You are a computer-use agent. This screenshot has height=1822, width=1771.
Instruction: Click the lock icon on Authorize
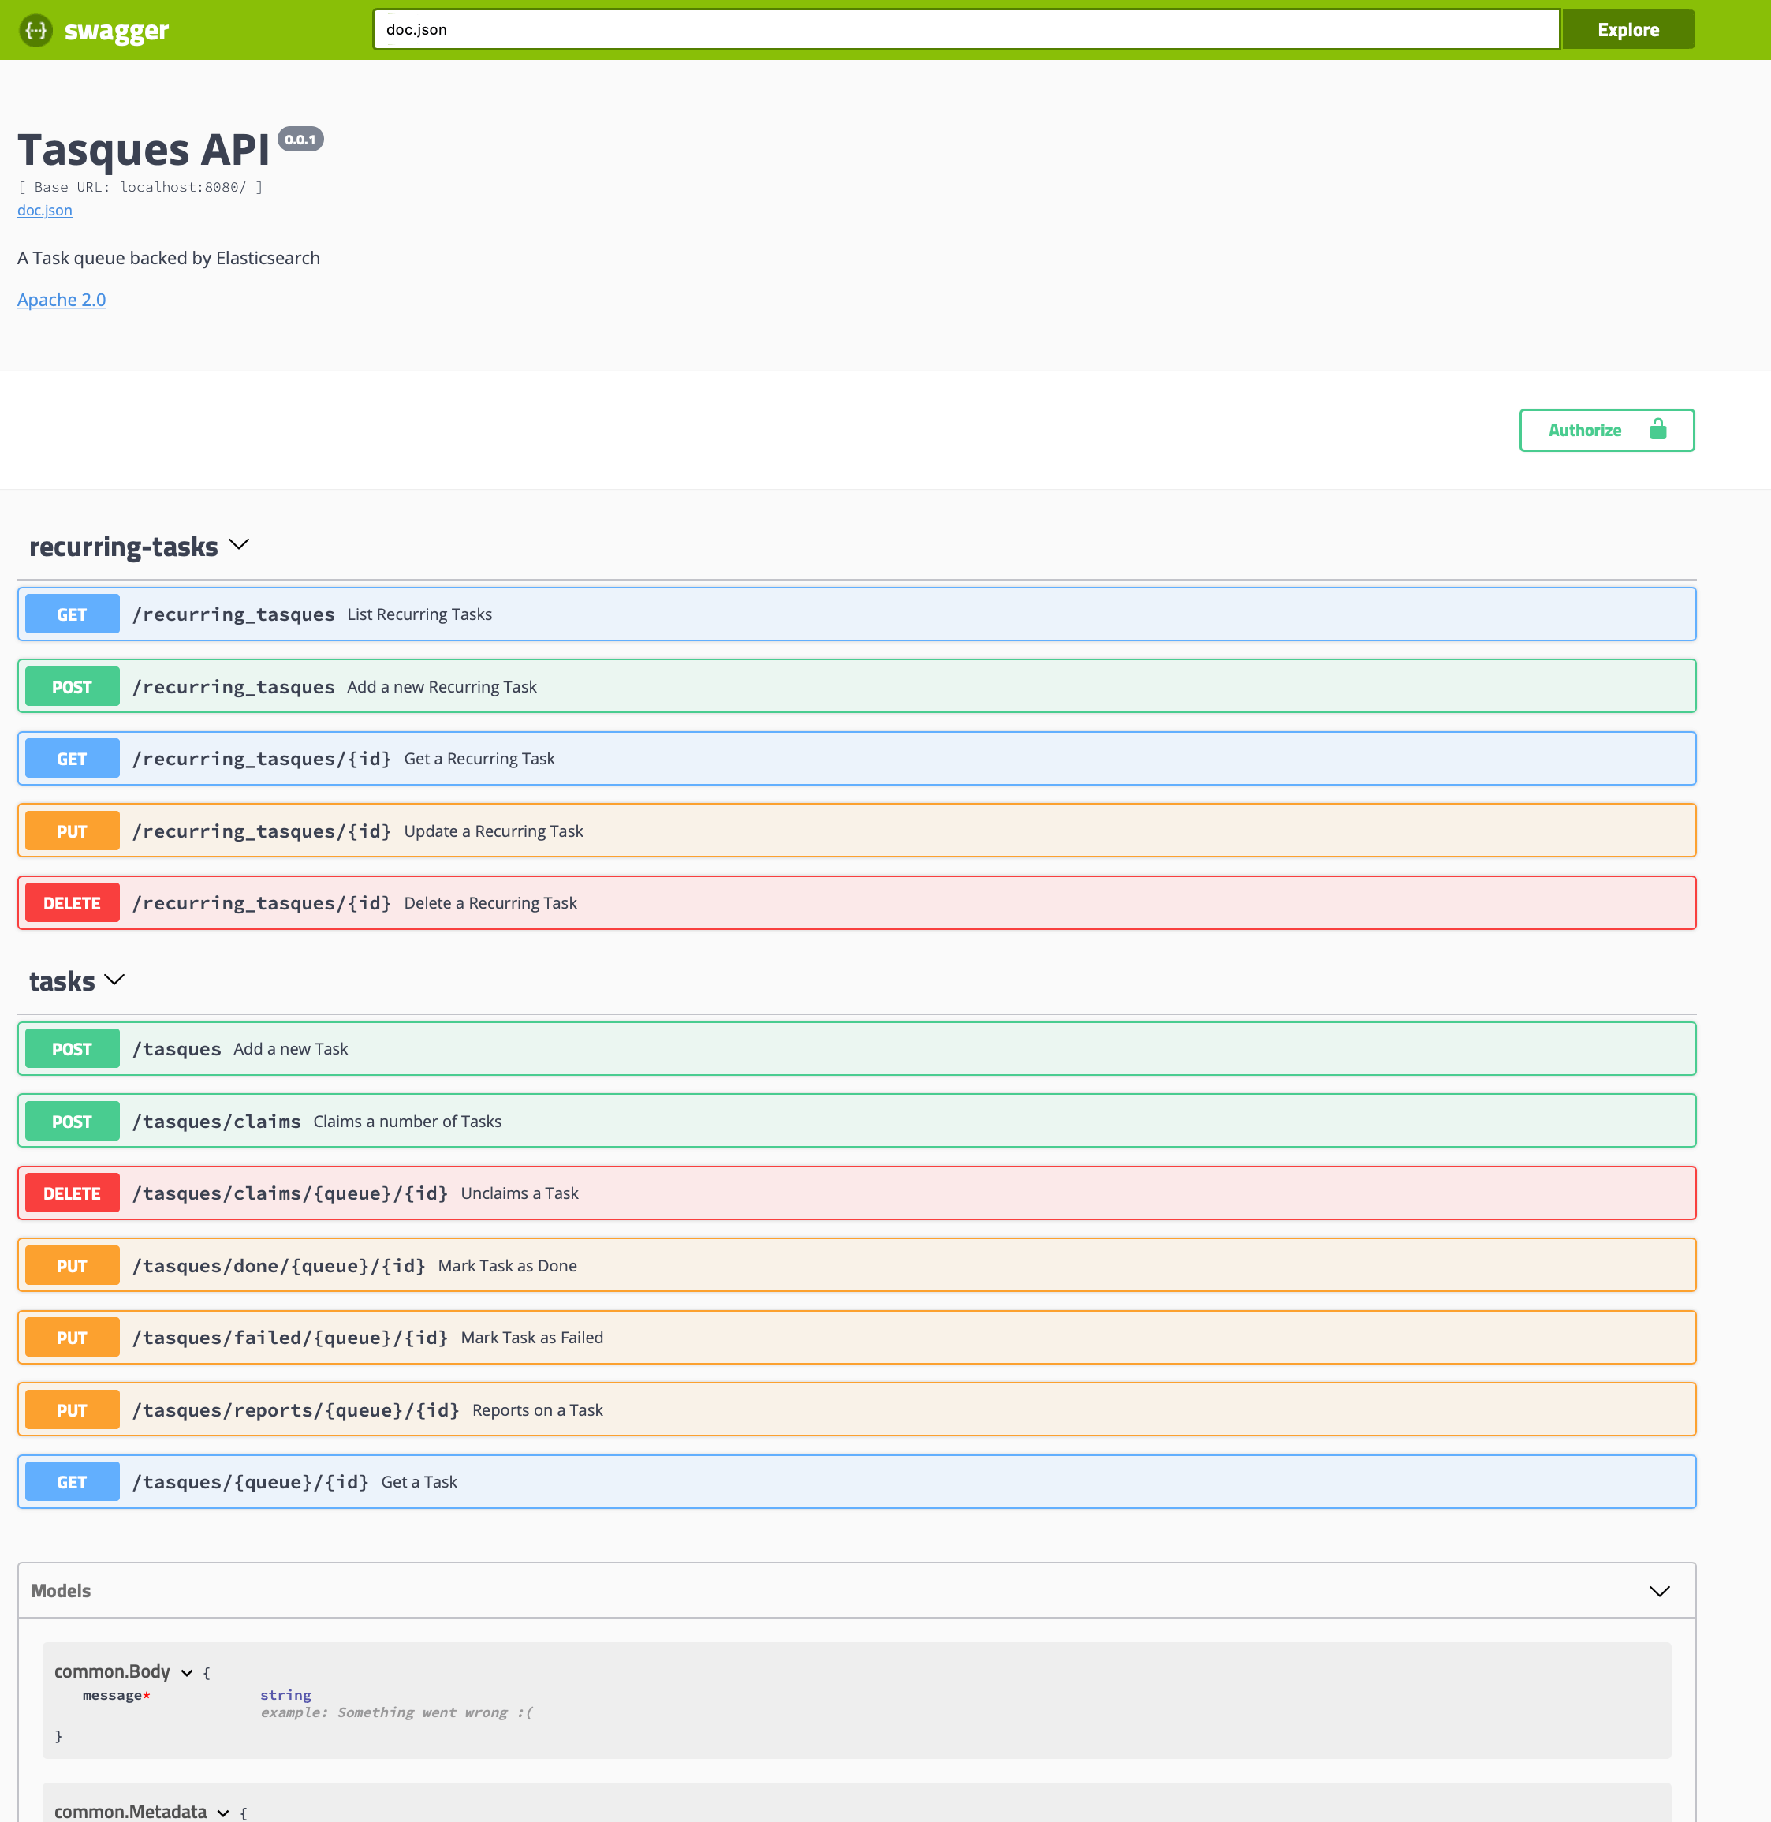[1657, 429]
